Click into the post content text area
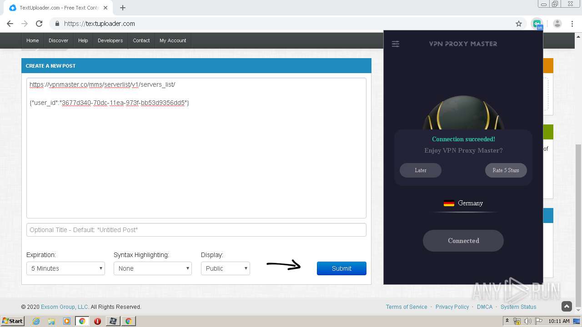Image resolution: width=582 pixels, height=327 pixels. coord(196,148)
